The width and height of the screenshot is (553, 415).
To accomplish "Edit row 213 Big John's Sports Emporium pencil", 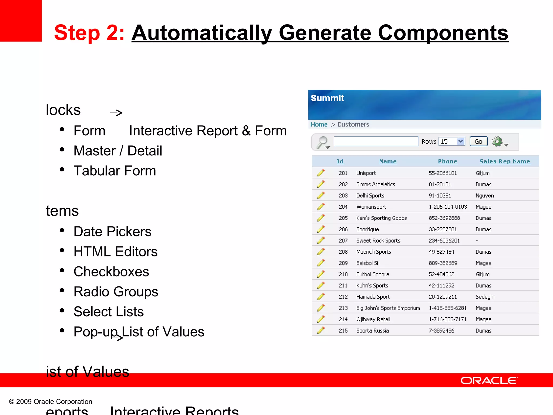I will [x=321, y=308].
